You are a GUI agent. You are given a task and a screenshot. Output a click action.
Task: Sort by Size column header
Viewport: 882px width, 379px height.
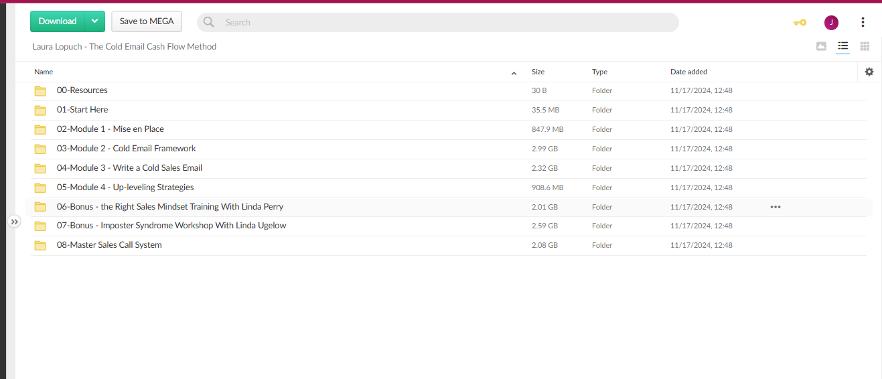538,72
